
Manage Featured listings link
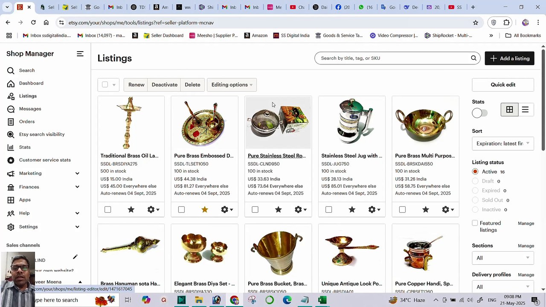pyautogui.click(x=526, y=223)
